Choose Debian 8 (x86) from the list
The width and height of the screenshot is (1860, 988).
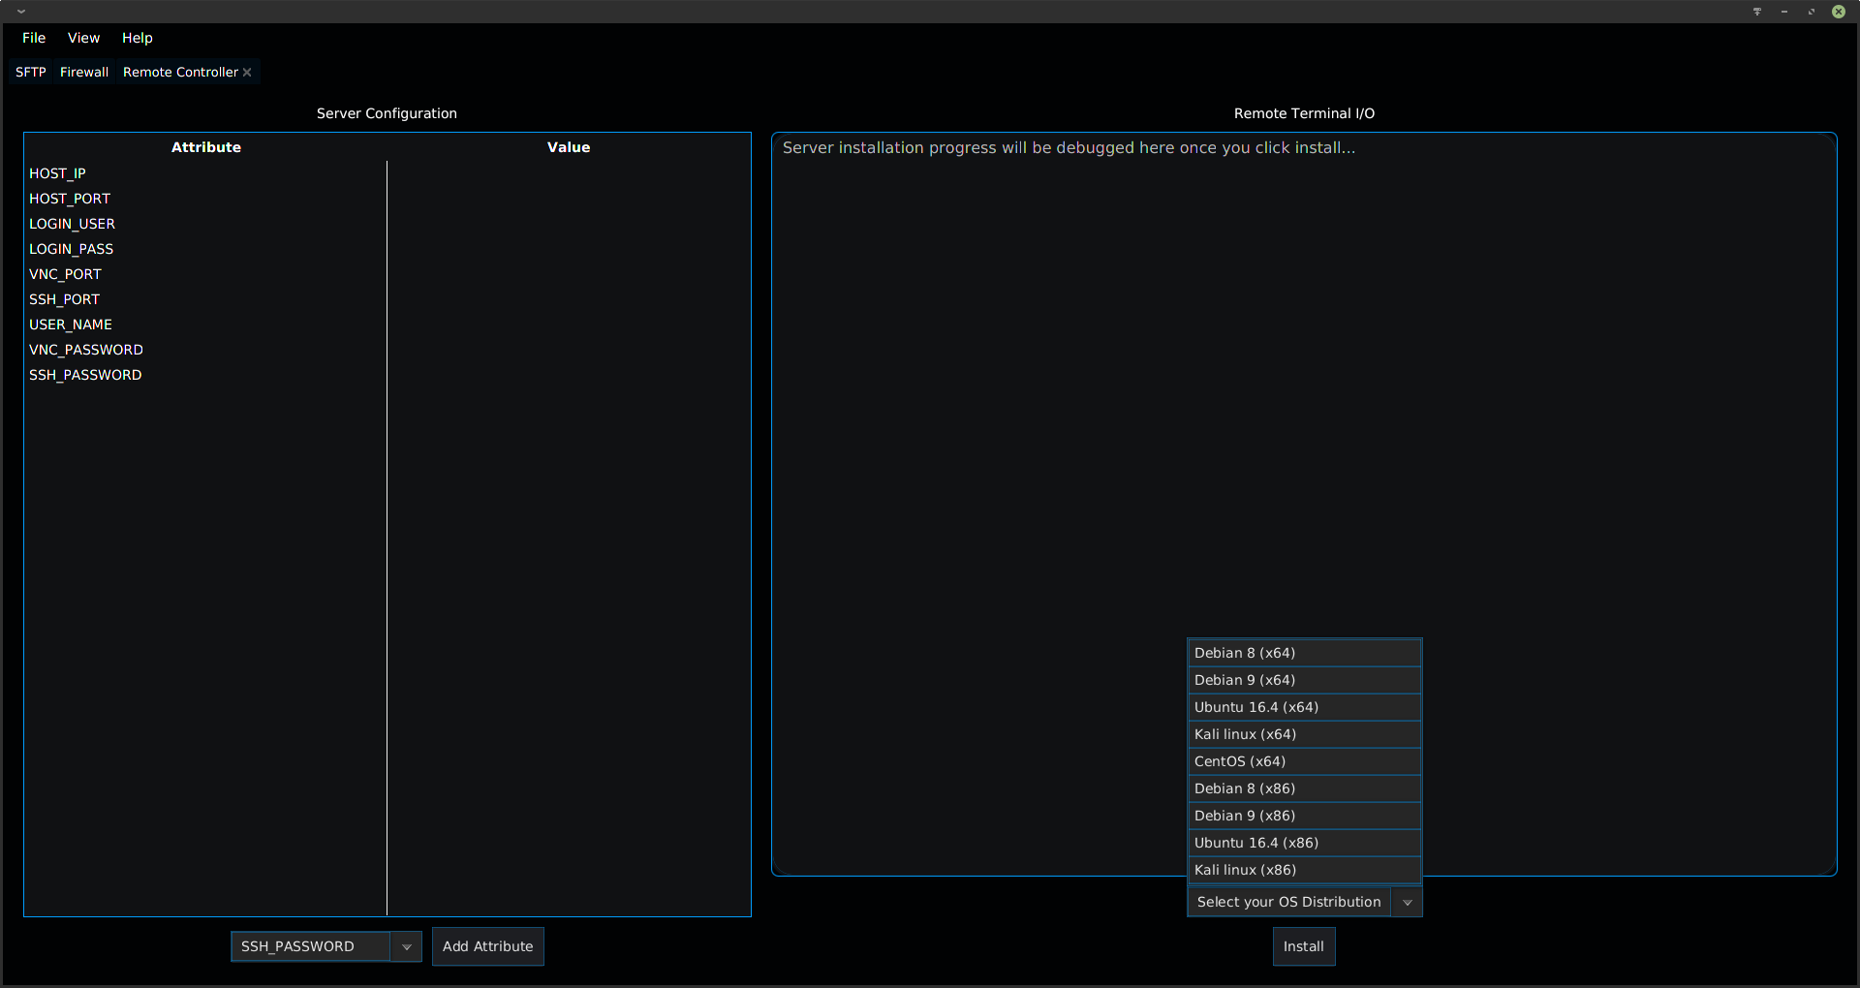click(x=1304, y=788)
